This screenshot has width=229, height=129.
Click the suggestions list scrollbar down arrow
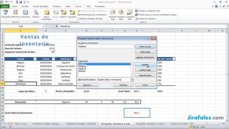point(132,76)
